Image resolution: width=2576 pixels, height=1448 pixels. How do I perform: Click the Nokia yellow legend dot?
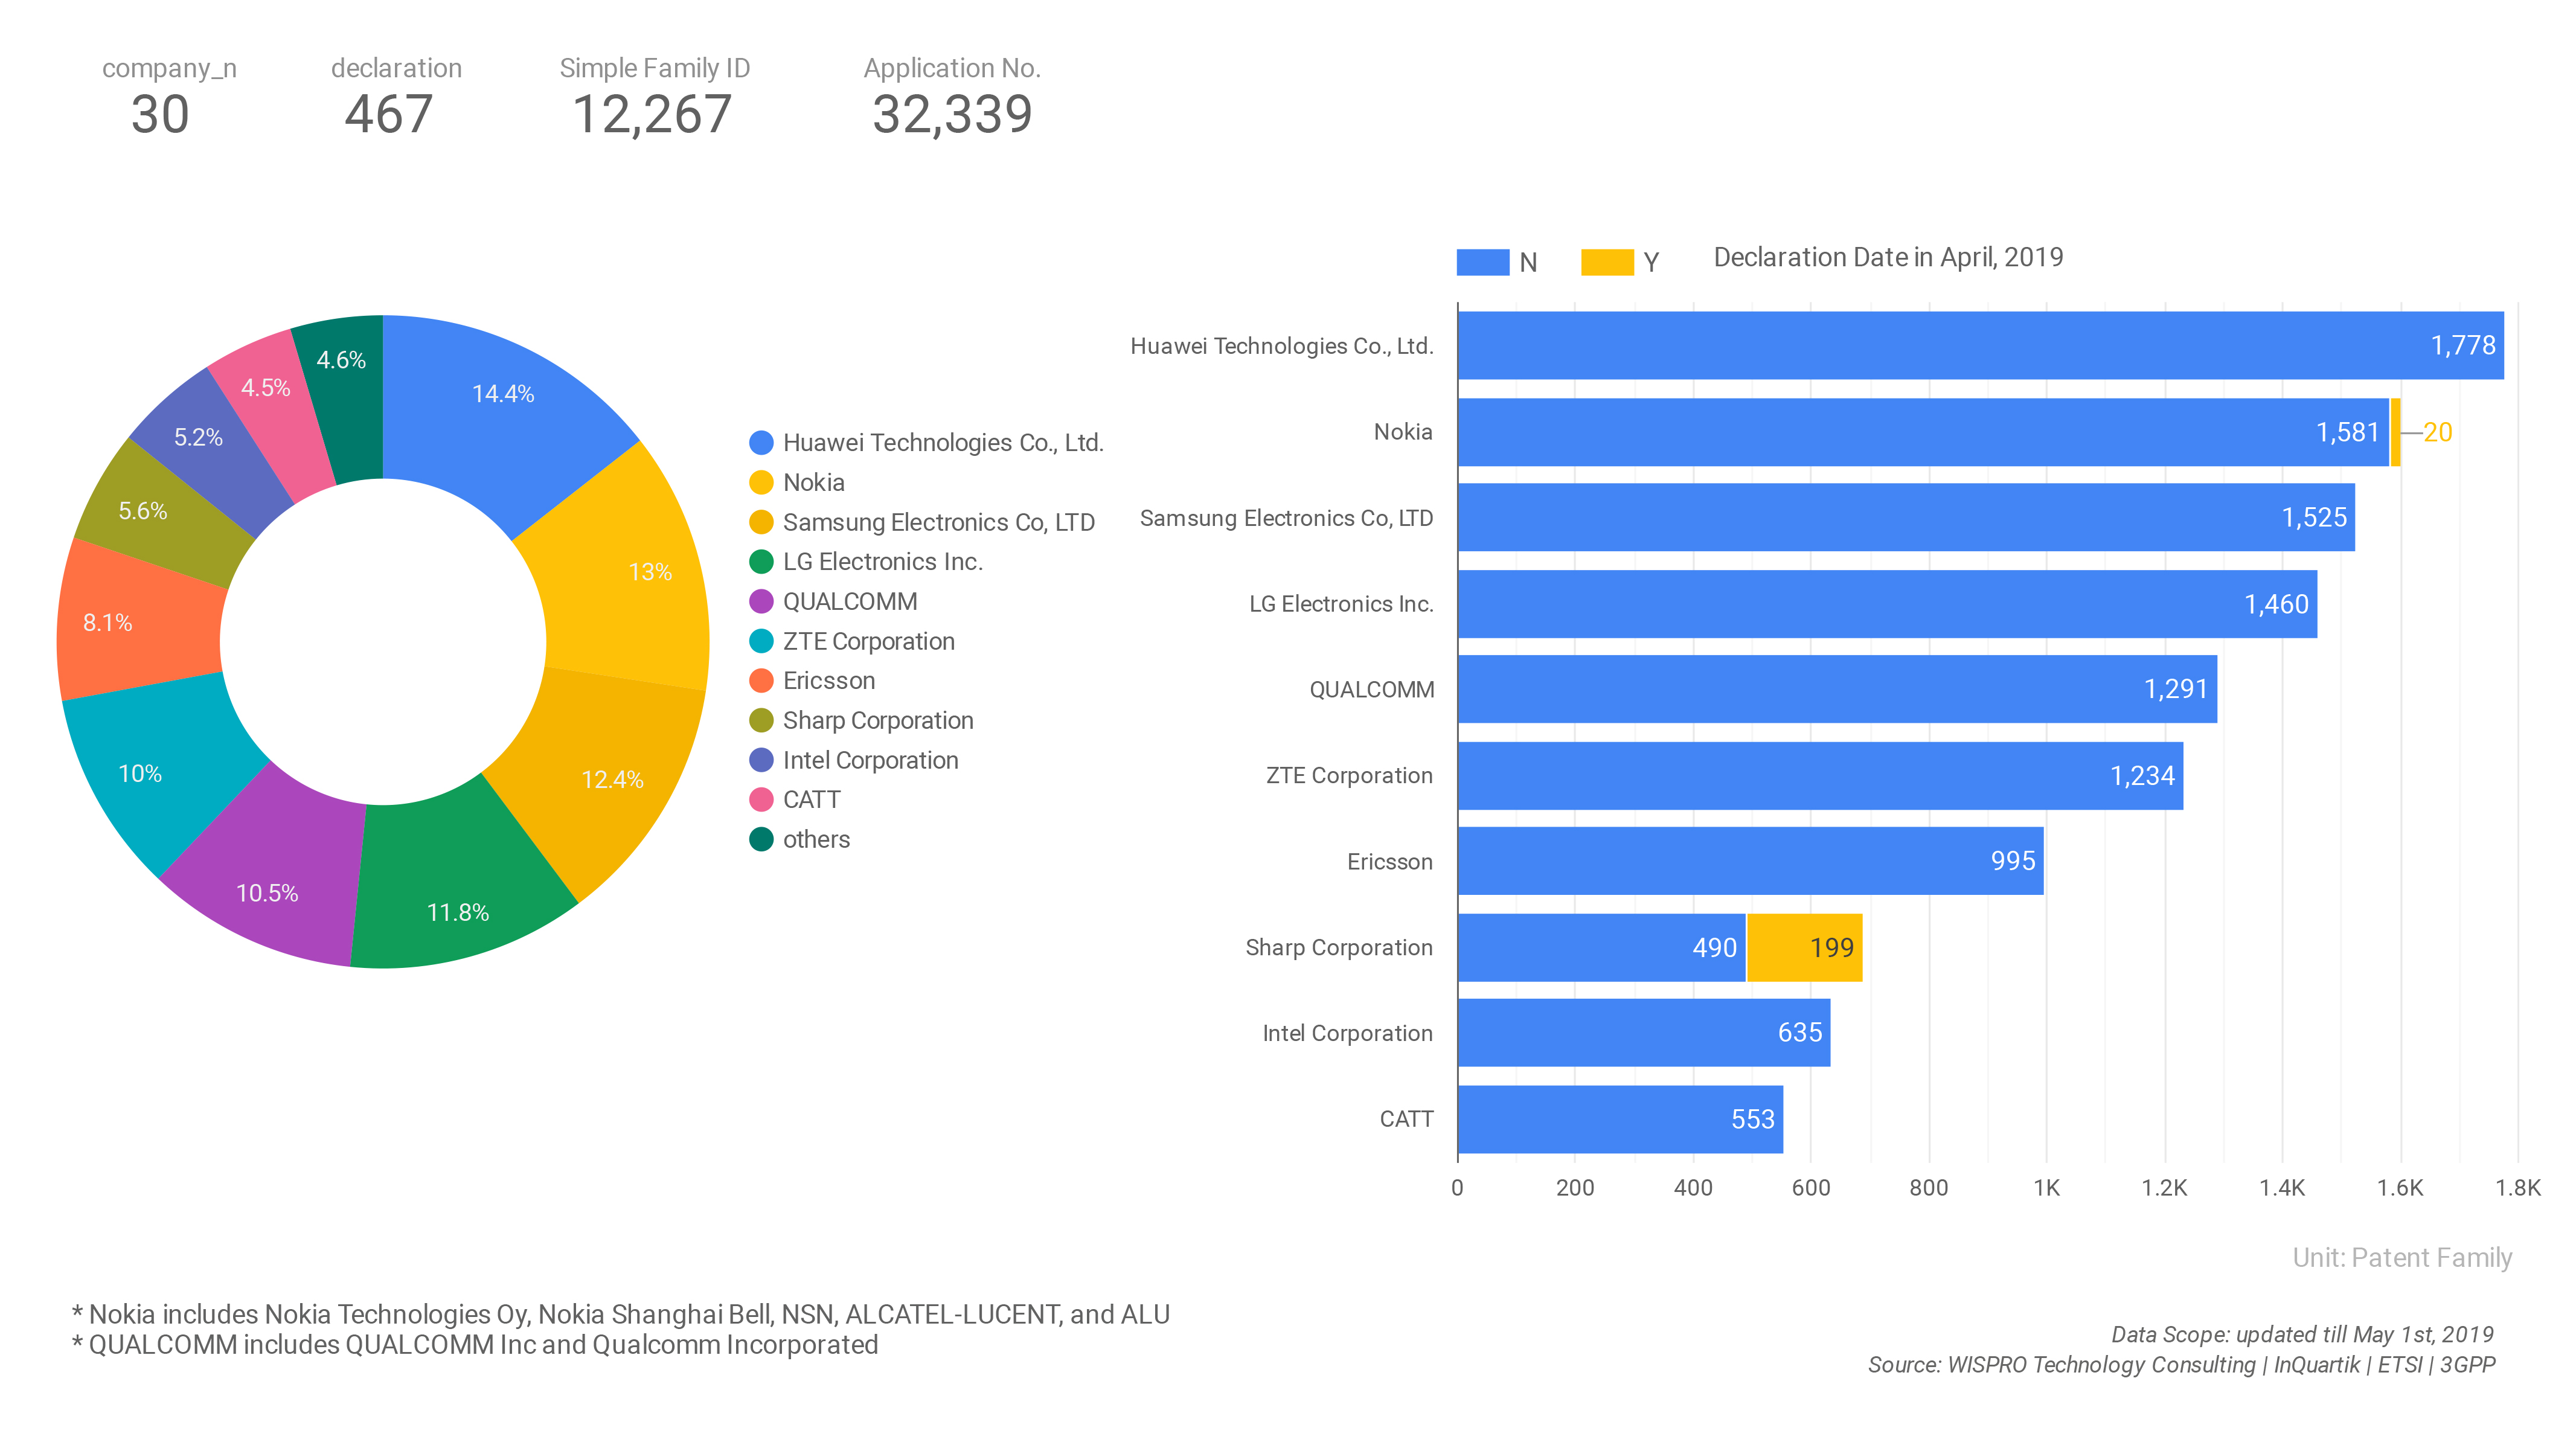(x=761, y=483)
